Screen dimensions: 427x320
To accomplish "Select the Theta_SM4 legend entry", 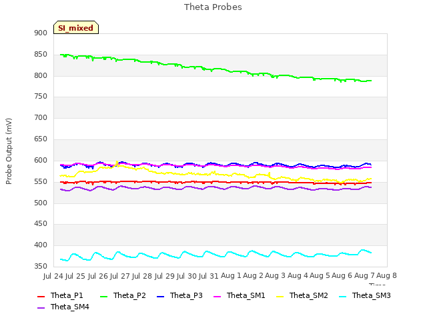I will pyautogui.click(x=63, y=307).
